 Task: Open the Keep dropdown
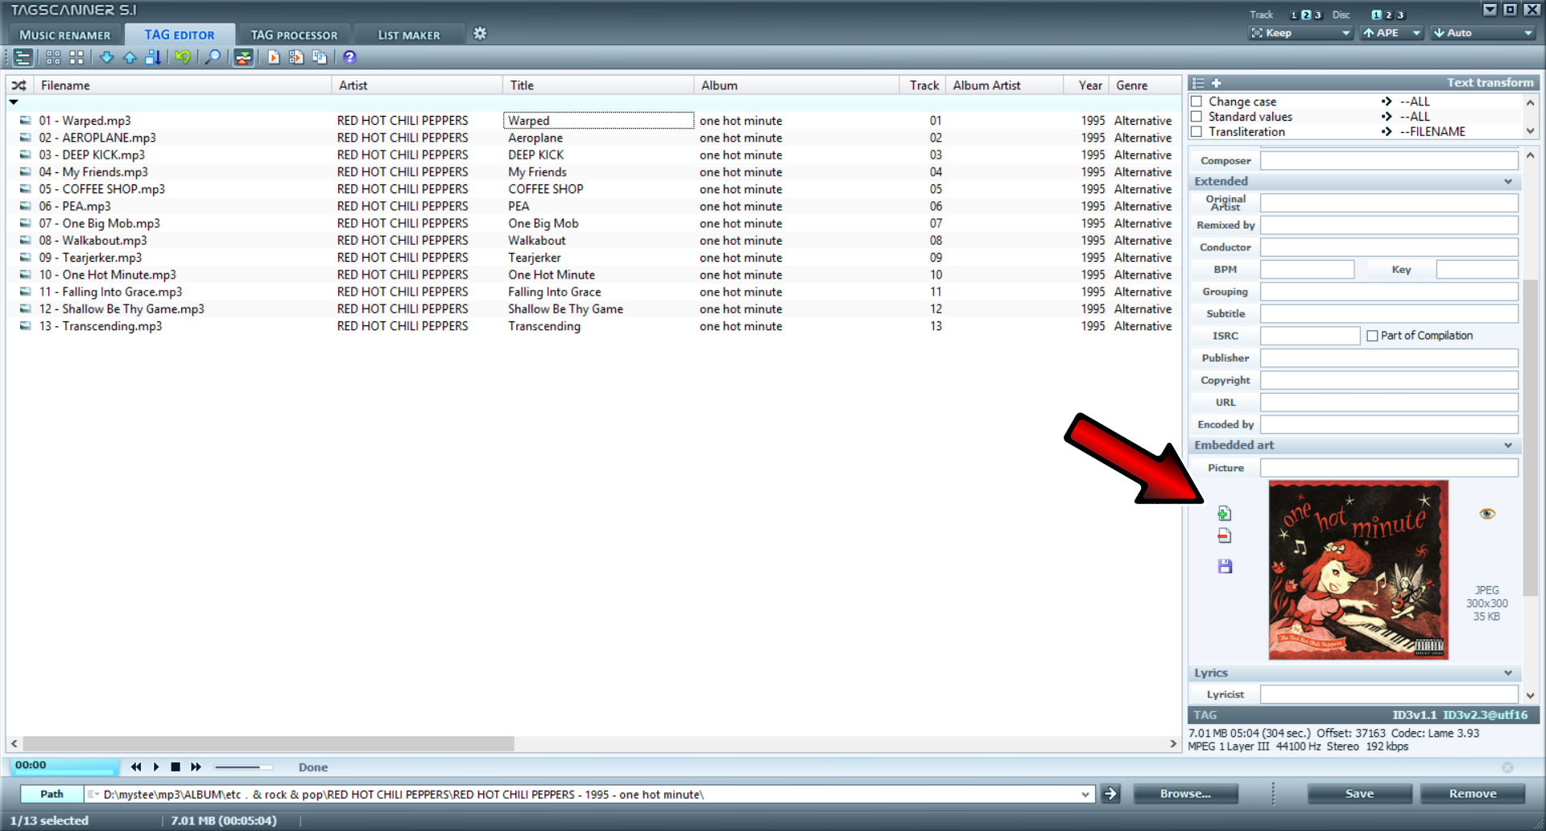(x=1300, y=33)
